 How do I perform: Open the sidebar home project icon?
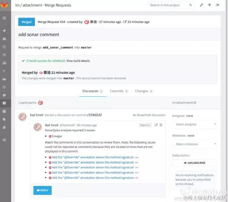pos(4,31)
